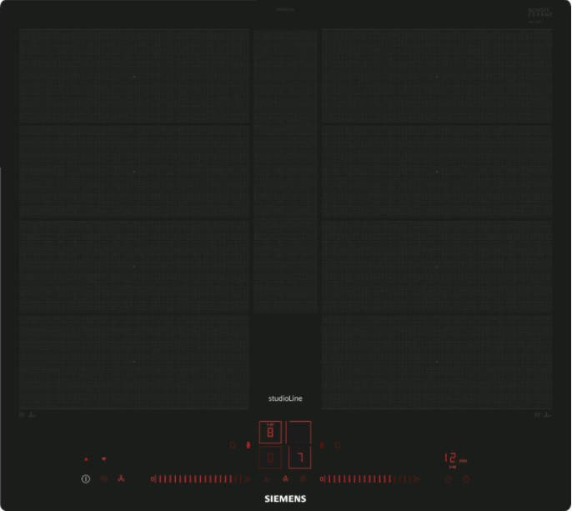Select the empty upper-right zone box

click(299, 433)
